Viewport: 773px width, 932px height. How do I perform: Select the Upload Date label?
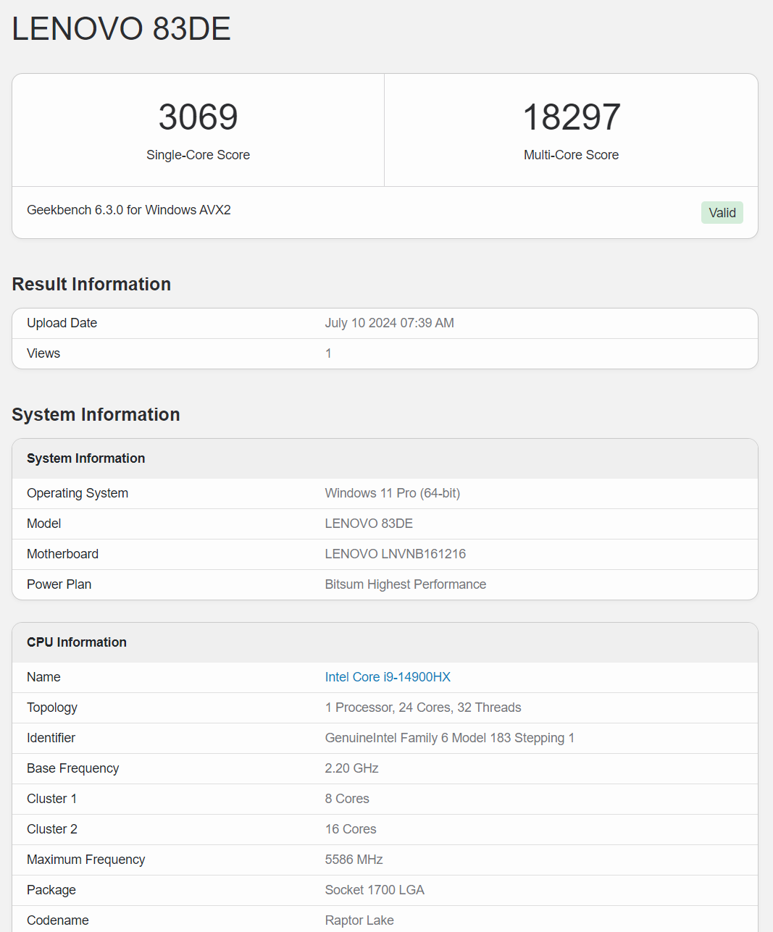coord(62,323)
